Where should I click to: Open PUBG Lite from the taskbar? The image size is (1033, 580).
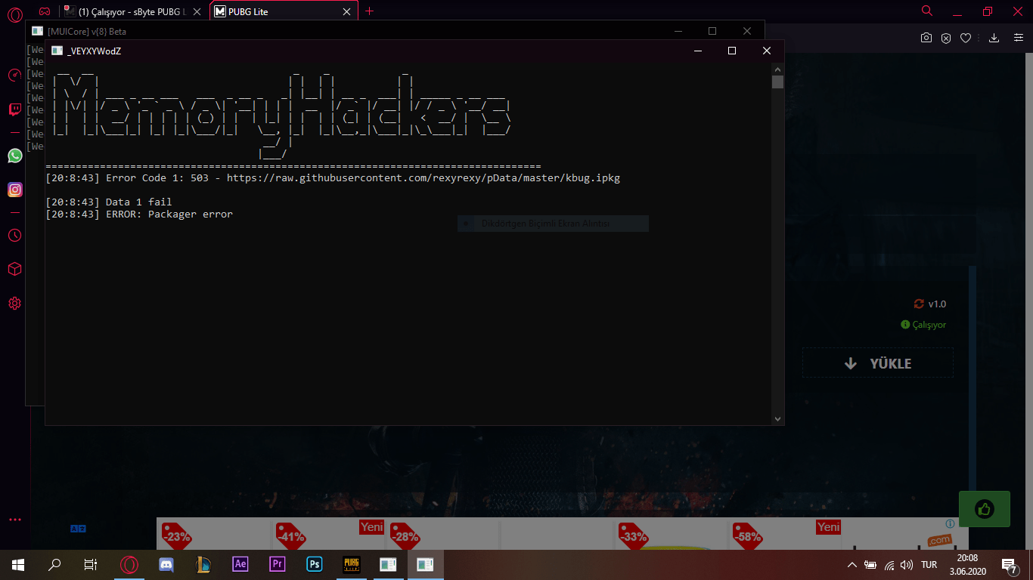[352, 564]
